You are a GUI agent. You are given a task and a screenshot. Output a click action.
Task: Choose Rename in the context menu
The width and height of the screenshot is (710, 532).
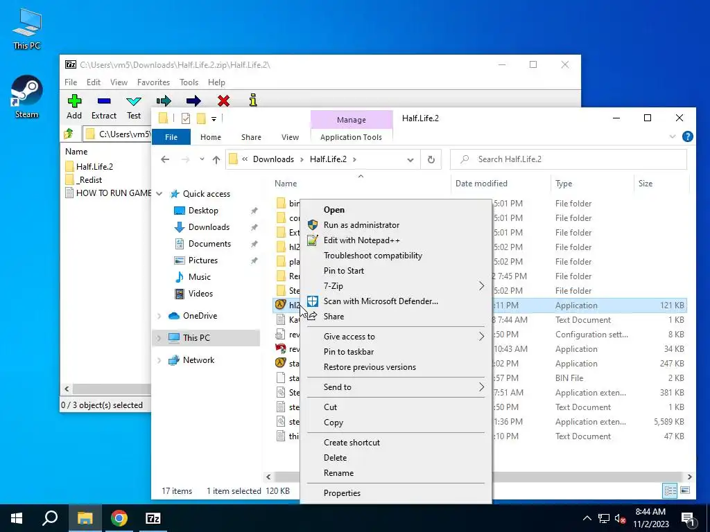396,472
